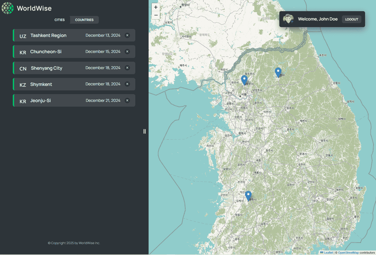The height and width of the screenshot is (255, 376).
Task: Switch to the Cities tab
Action: tap(60, 20)
